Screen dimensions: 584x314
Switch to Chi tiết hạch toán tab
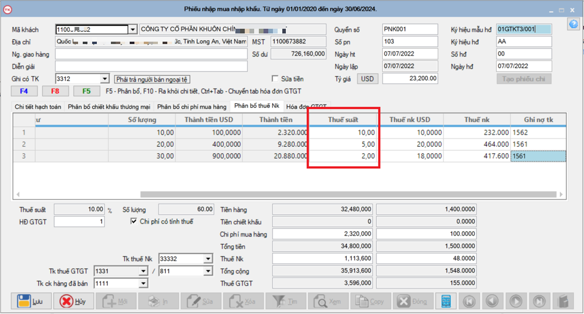click(x=38, y=107)
